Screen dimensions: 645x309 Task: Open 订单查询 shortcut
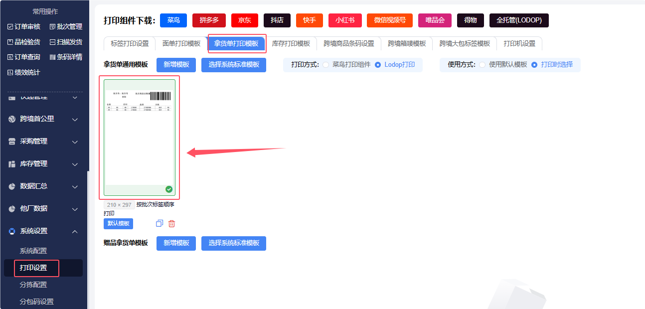pos(24,57)
